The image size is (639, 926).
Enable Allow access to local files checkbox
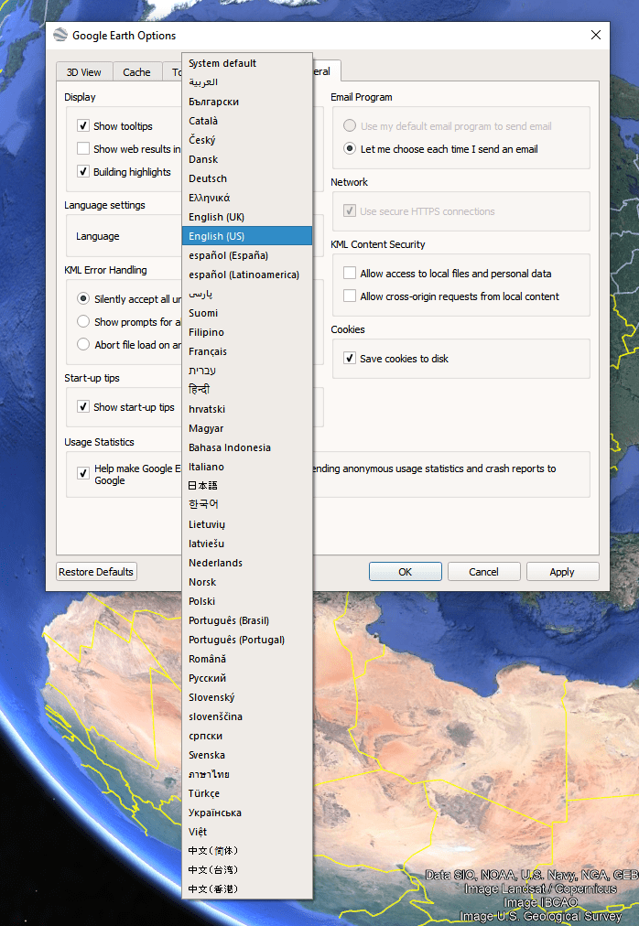tap(350, 273)
